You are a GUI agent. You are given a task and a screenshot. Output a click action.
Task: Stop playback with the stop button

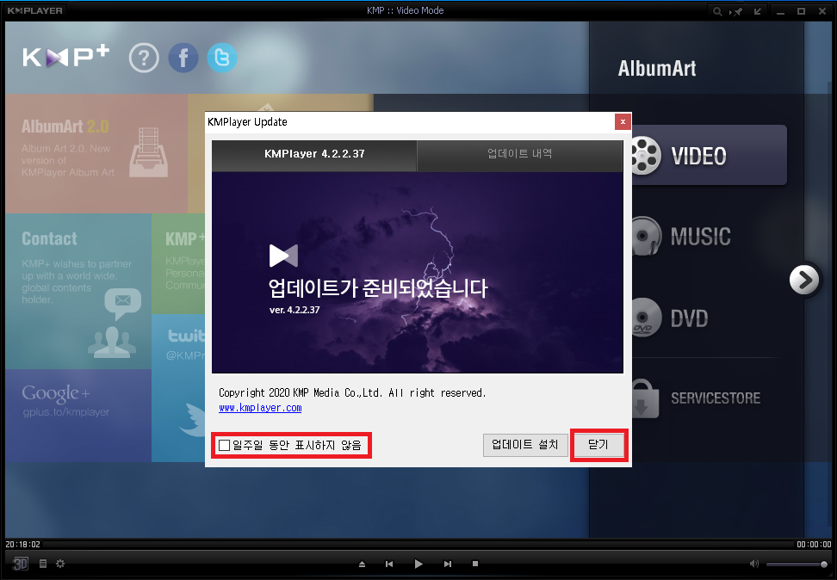click(x=475, y=564)
